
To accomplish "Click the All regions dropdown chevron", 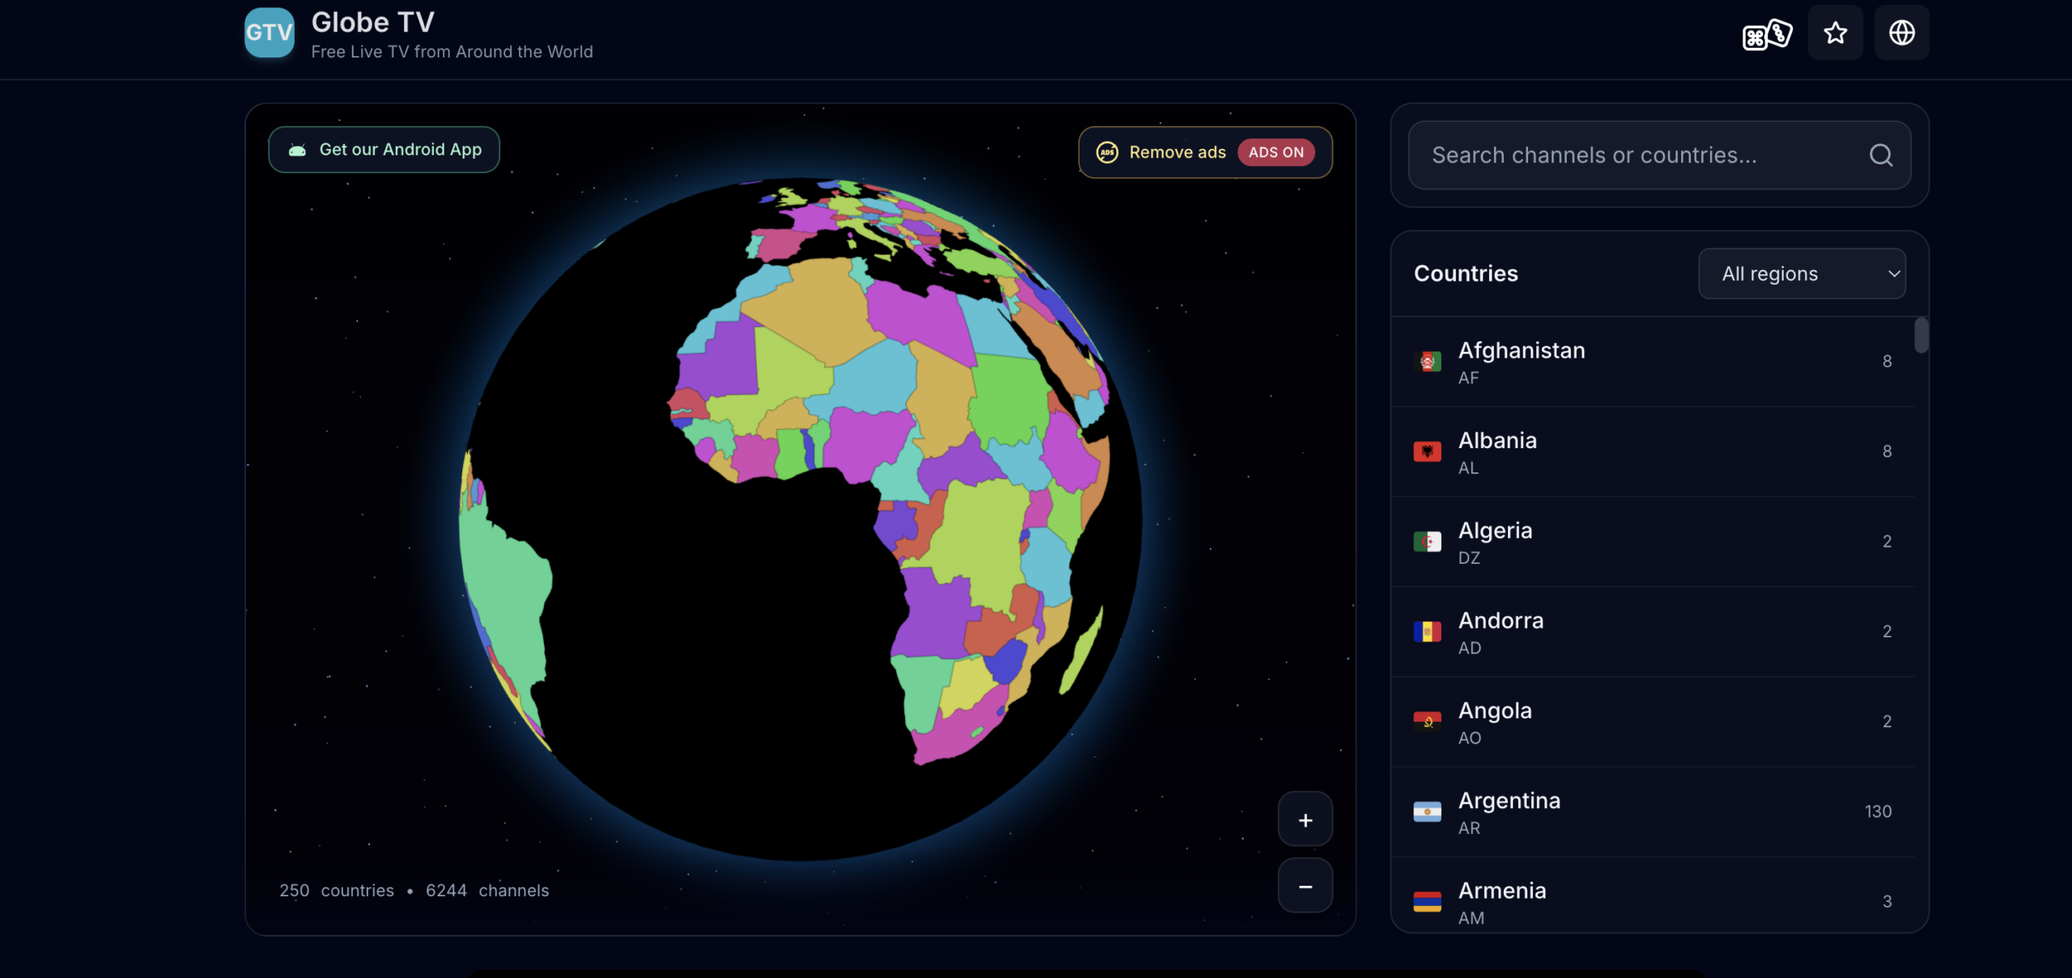I will coord(1893,273).
